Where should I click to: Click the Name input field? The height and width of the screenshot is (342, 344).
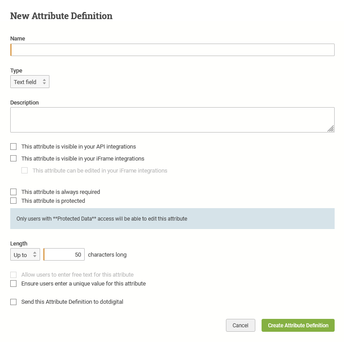172,50
